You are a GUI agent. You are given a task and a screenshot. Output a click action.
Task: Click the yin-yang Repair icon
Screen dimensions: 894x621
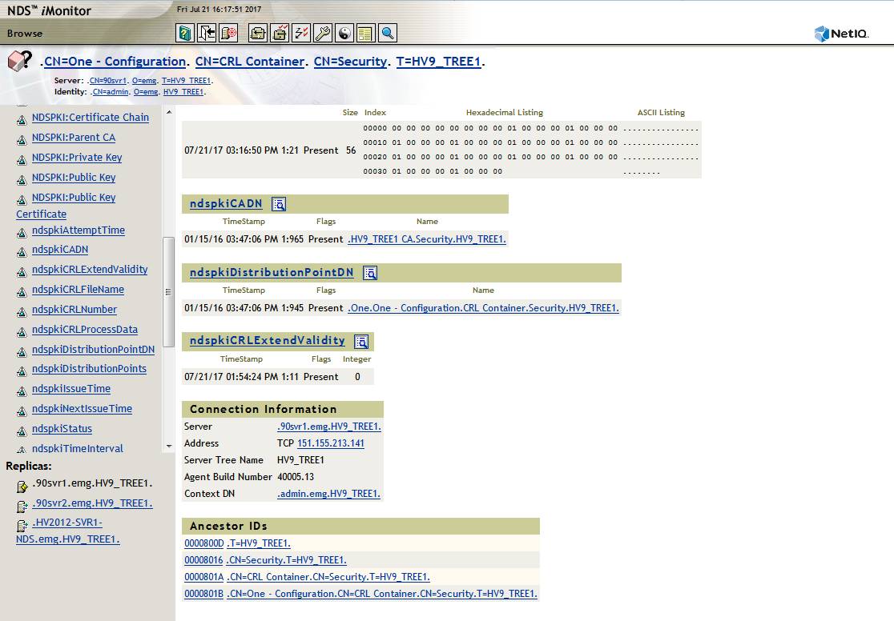344,33
